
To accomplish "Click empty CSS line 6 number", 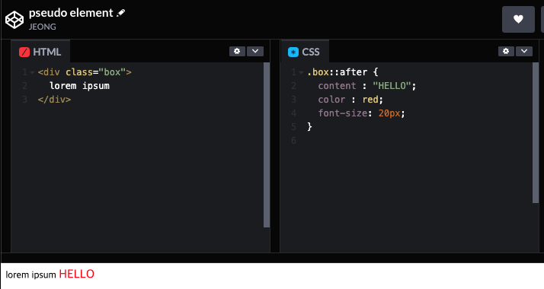I will click(294, 141).
